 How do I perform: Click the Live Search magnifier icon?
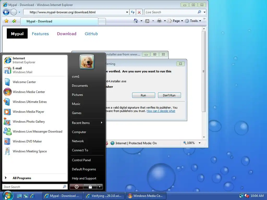click(199, 12)
